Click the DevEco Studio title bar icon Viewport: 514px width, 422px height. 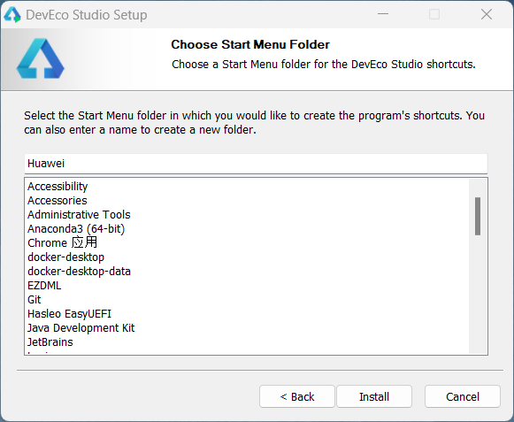coord(12,15)
